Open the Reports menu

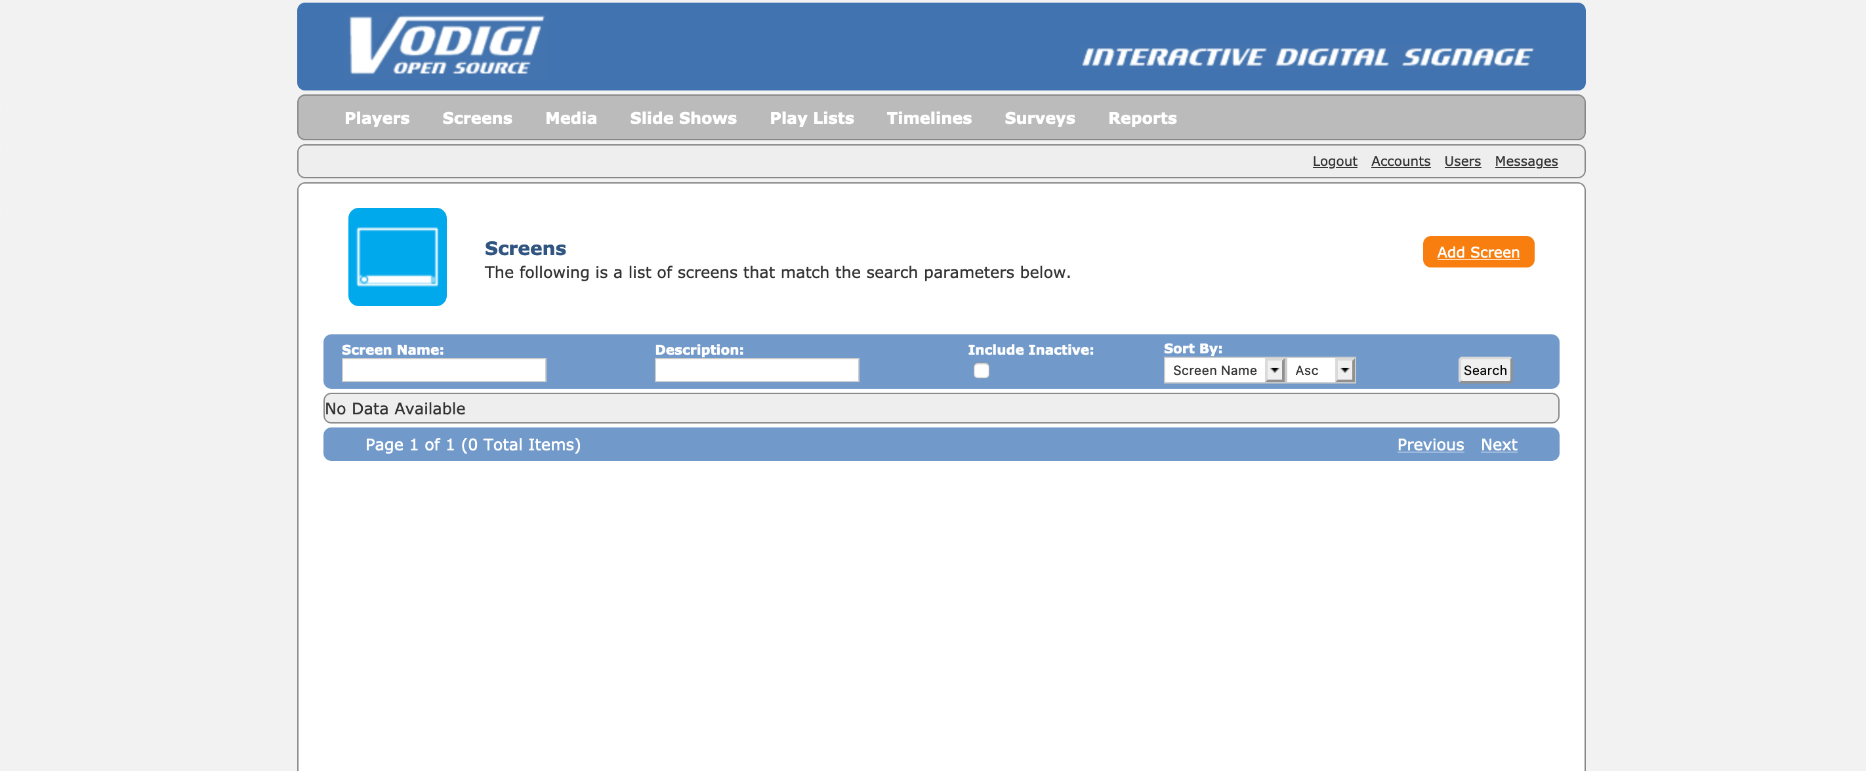1142,118
